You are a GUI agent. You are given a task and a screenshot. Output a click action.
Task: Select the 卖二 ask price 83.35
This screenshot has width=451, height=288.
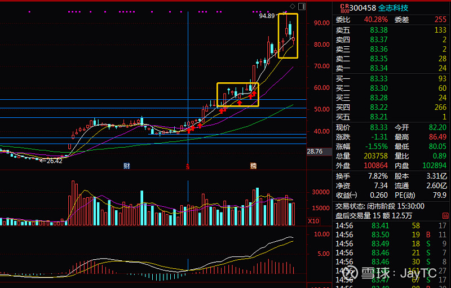click(x=379, y=59)
